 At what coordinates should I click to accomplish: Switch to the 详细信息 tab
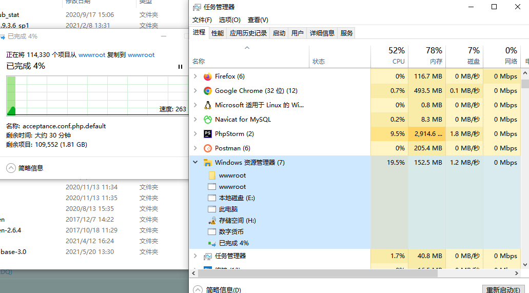322,33
